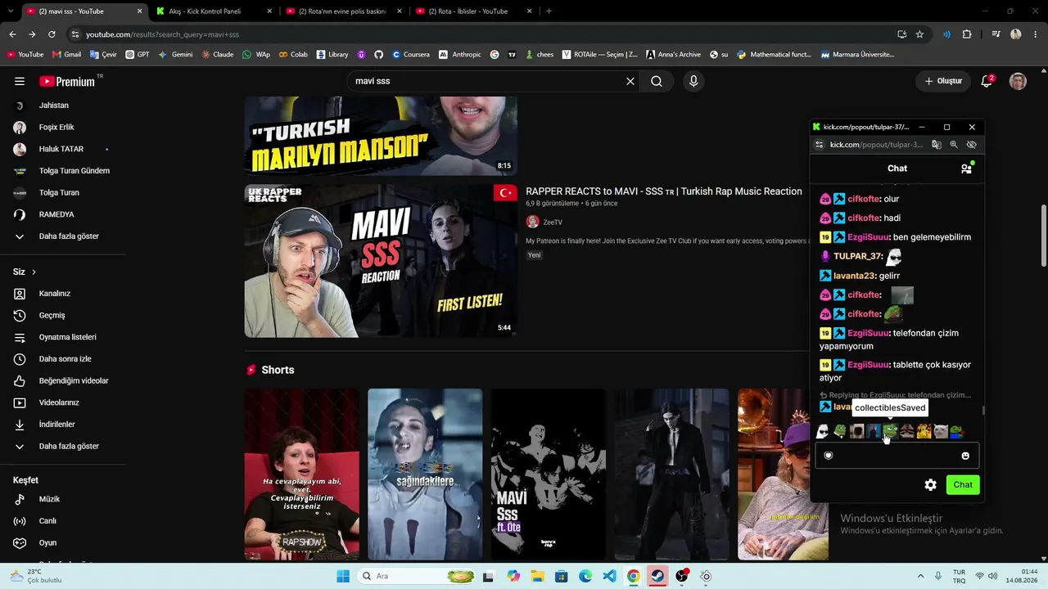Open the YouTube guide hamburger menu

coord(20,82)
